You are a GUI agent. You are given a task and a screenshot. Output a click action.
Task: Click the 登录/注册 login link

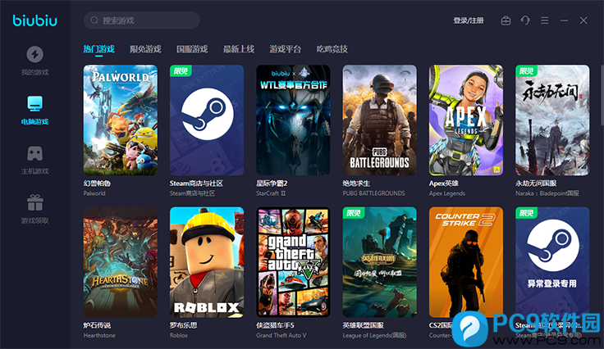click(x=469, y=20)
